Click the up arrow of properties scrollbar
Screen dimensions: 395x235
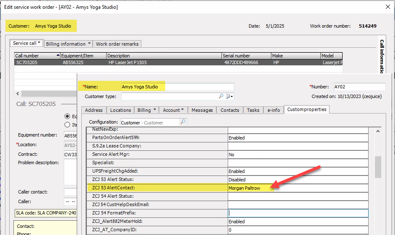click(378, 131)
